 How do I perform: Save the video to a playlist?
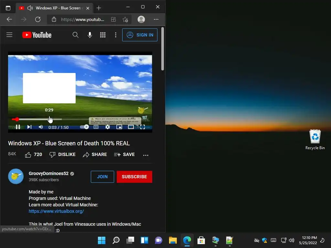click(124, 155)
